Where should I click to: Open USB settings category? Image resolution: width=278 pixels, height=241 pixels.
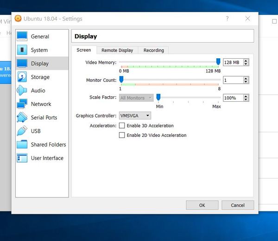(x=42, y=131)
